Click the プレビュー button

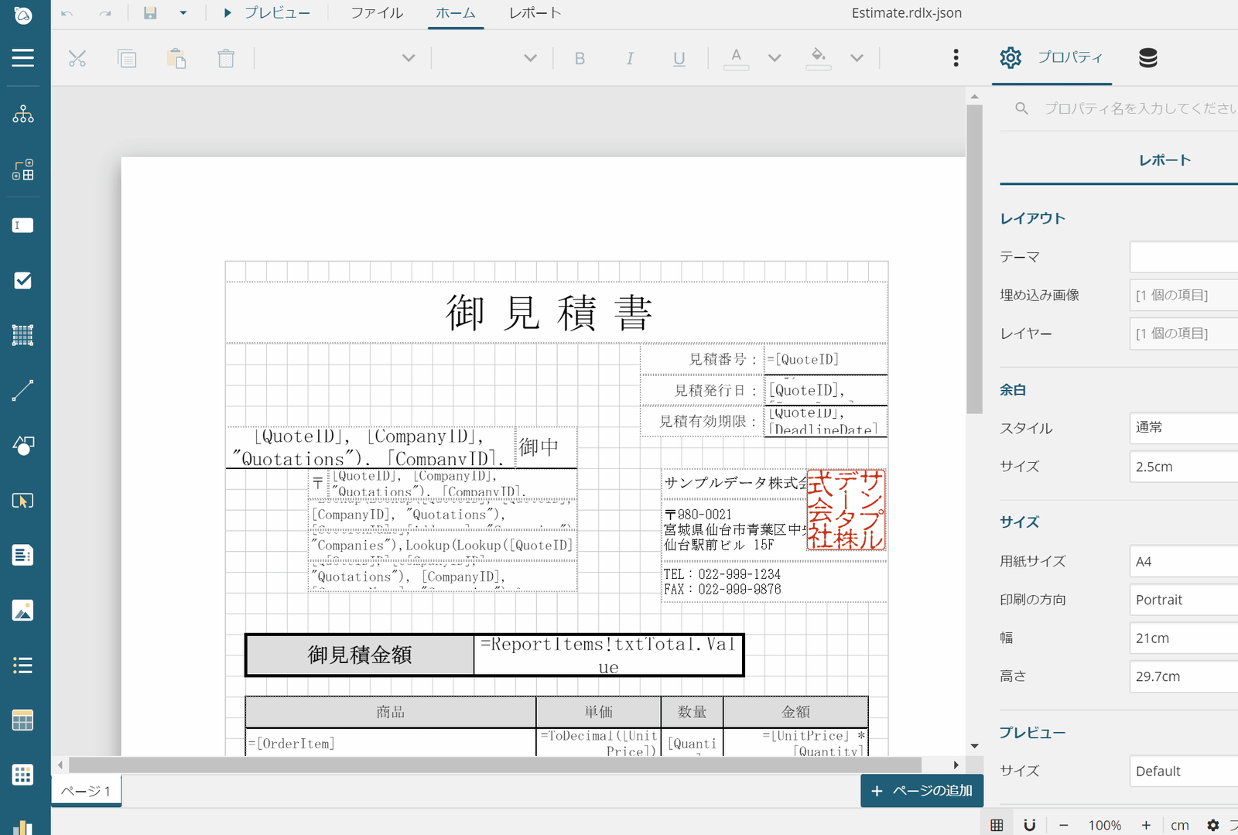click(x=267, y=13)
